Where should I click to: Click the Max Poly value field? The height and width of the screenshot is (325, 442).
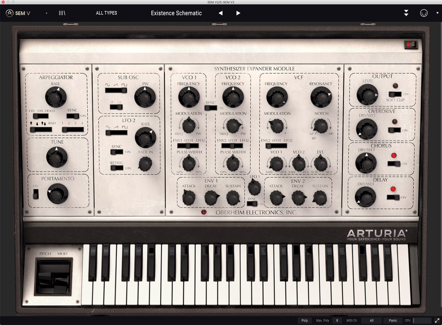(x=337, y=321)
